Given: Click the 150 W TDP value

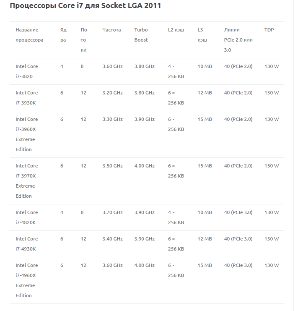Looking at the screenshot, I should pyautogui.click(x=272, y=166).
